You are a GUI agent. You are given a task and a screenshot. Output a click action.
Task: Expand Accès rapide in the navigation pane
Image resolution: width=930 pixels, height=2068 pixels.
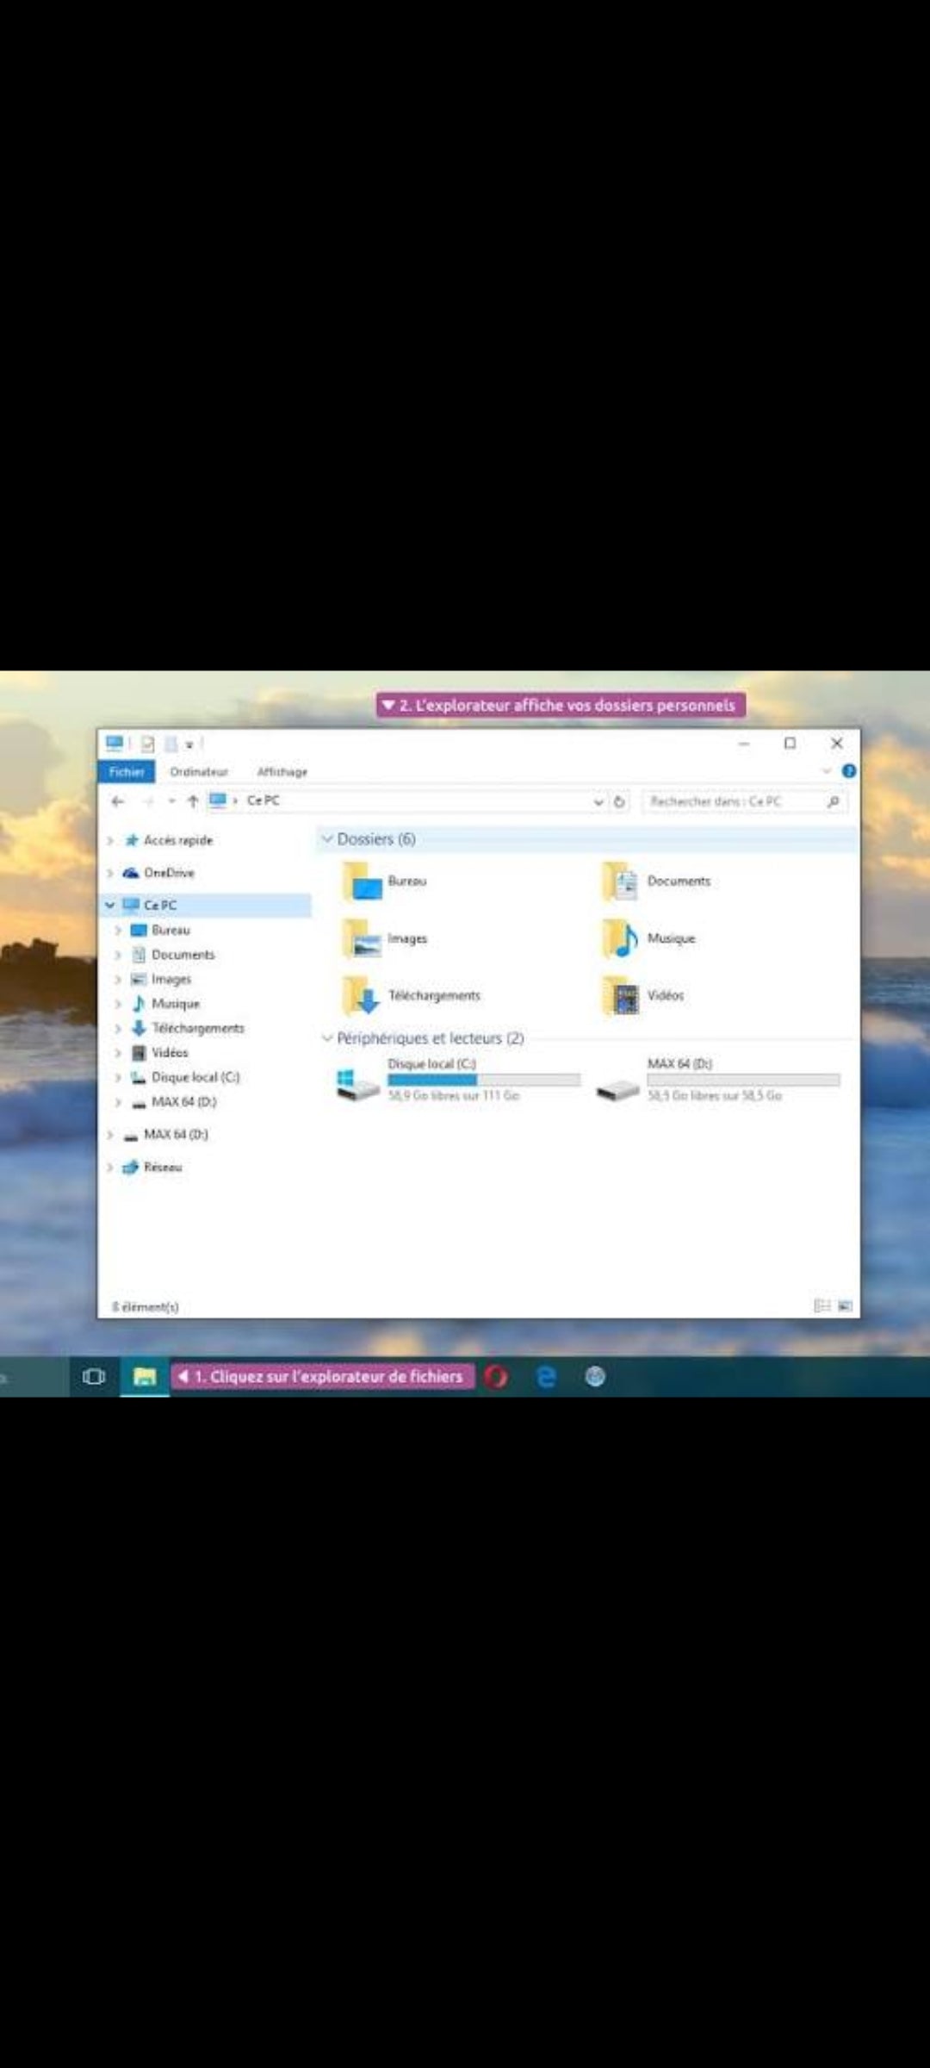click(x=109, y=840)
